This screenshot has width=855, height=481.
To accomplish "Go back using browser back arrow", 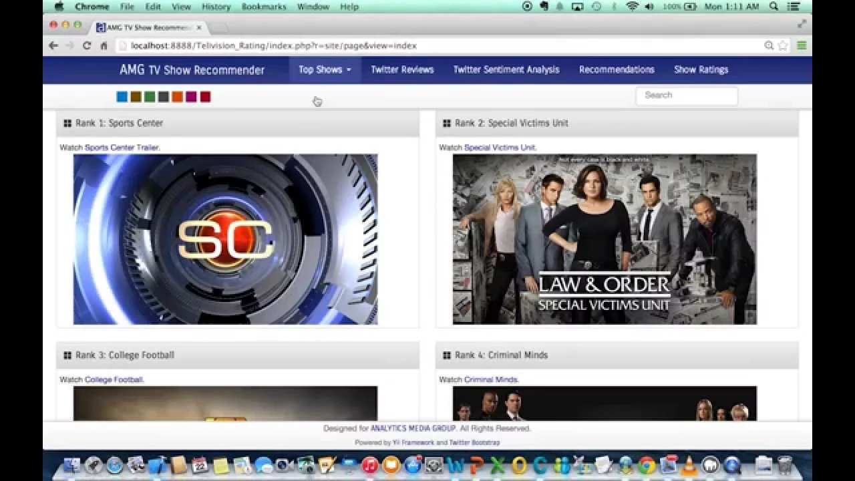I will 53,45.
